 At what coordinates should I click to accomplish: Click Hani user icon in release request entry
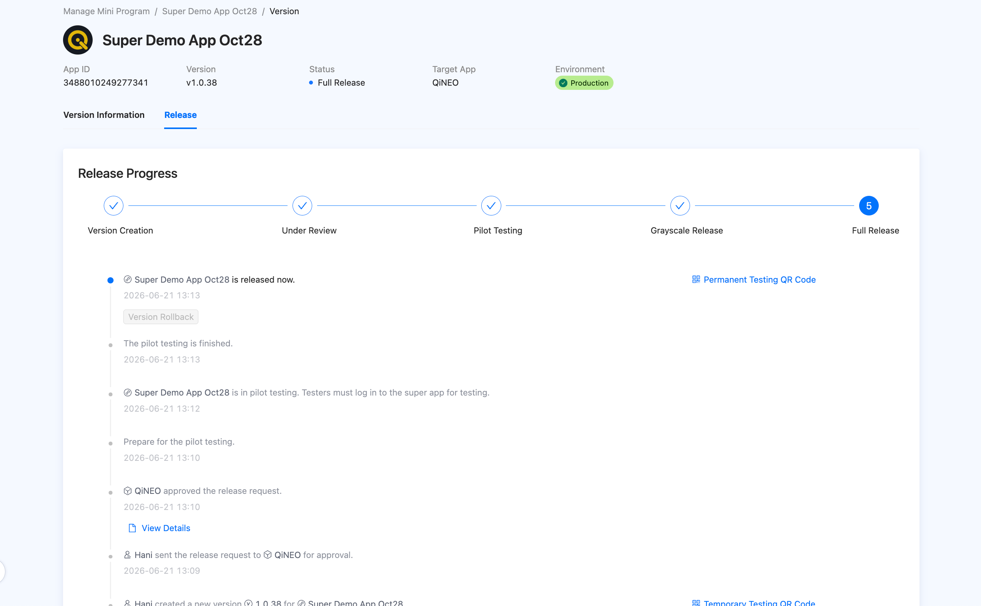click(128, 555)
